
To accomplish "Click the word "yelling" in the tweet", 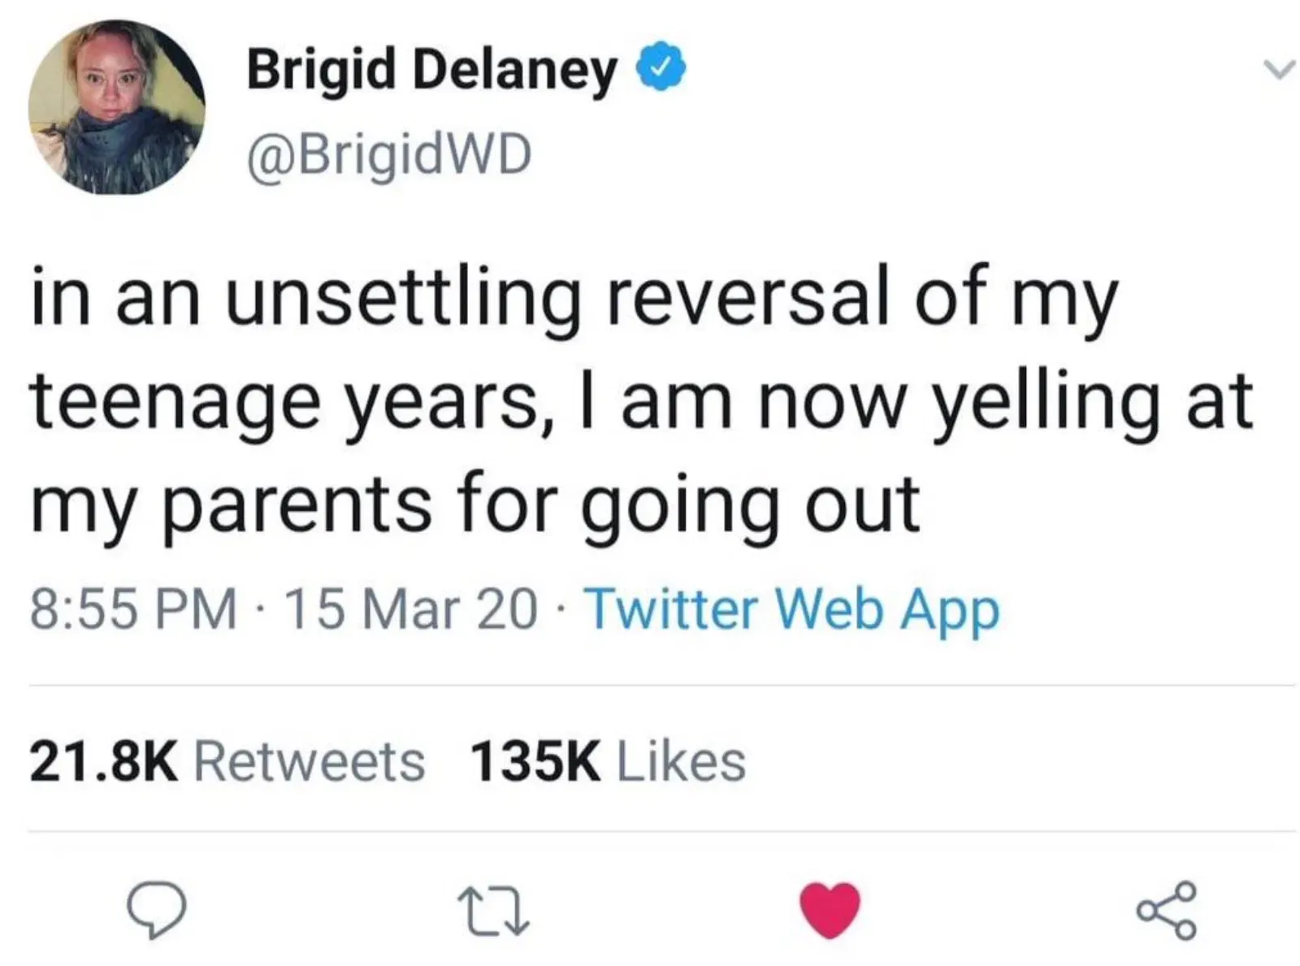I will point(1046,404).
